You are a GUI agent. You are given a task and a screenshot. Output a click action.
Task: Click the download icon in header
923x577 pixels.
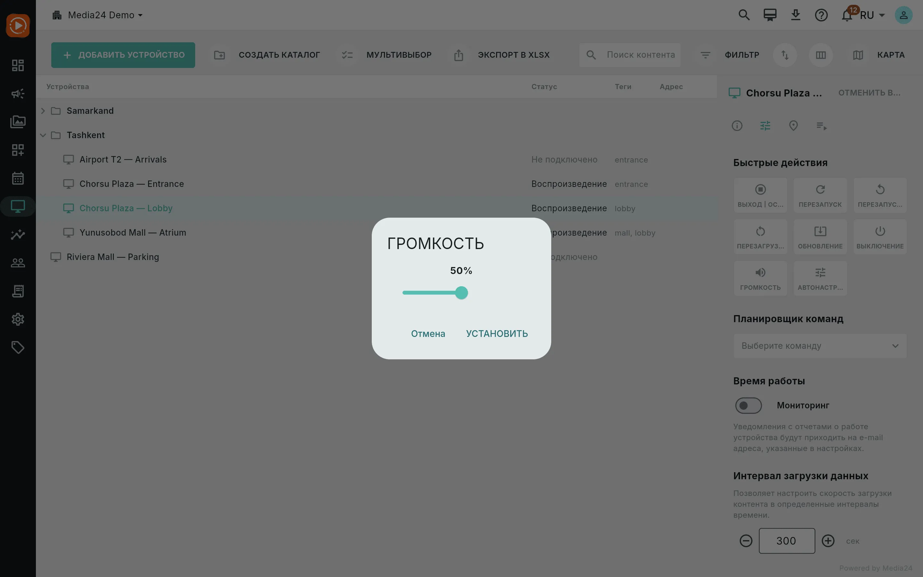point(796,15)
